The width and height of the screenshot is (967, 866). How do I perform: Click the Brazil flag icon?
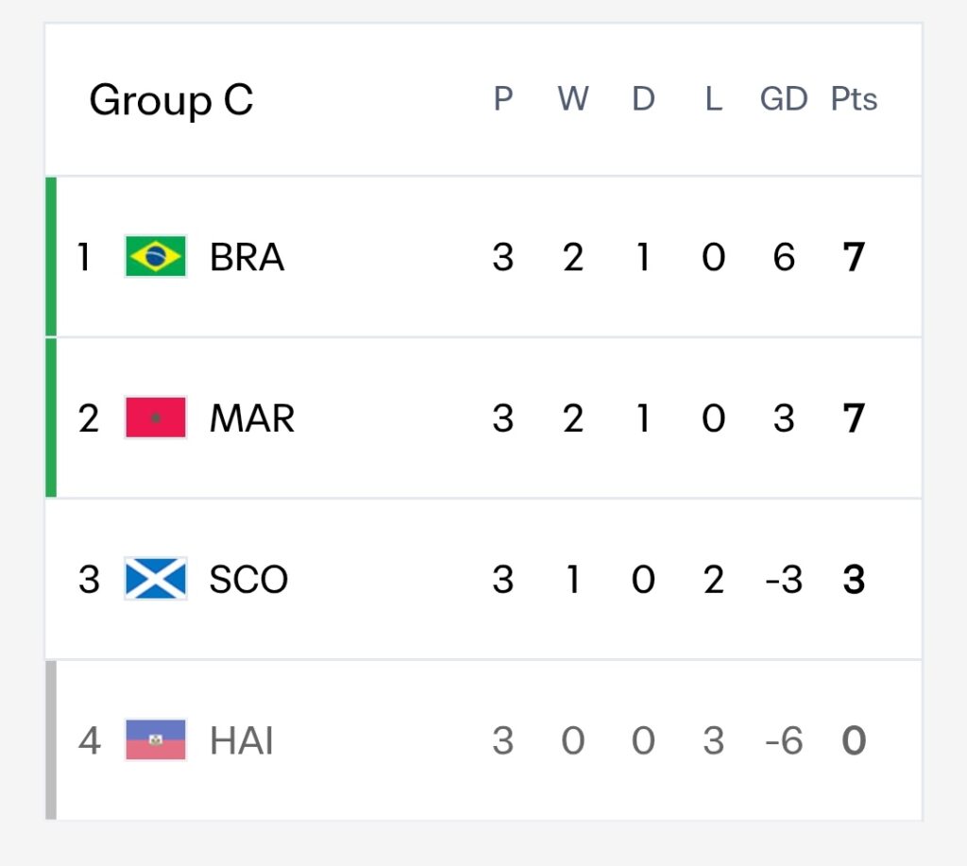click(156, 257)
